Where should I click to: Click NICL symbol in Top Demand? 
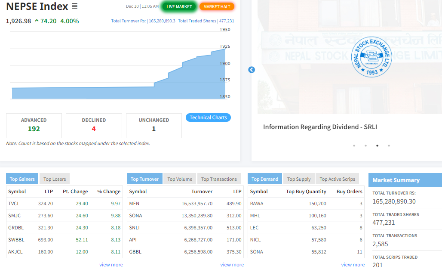(x=255, y=240)
